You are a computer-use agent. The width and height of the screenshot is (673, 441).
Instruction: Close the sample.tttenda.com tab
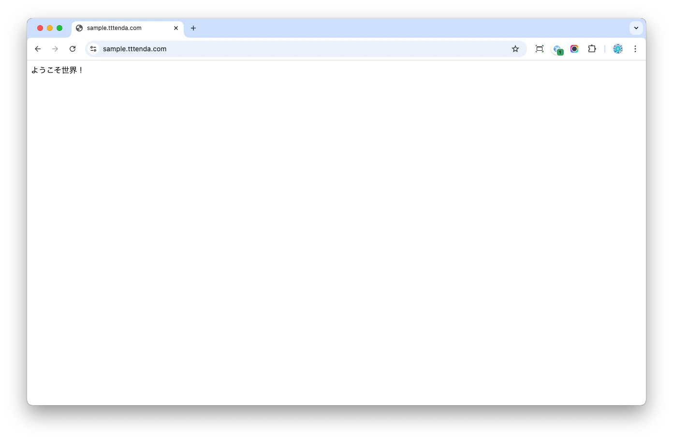176,28
